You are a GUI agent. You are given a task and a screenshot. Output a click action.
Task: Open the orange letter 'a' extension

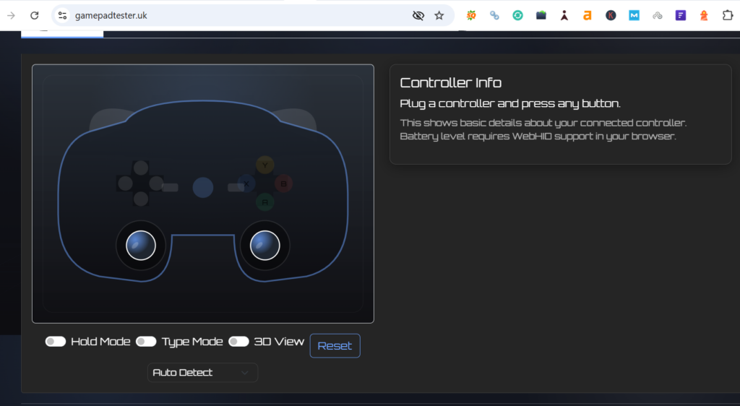point(588,16)
